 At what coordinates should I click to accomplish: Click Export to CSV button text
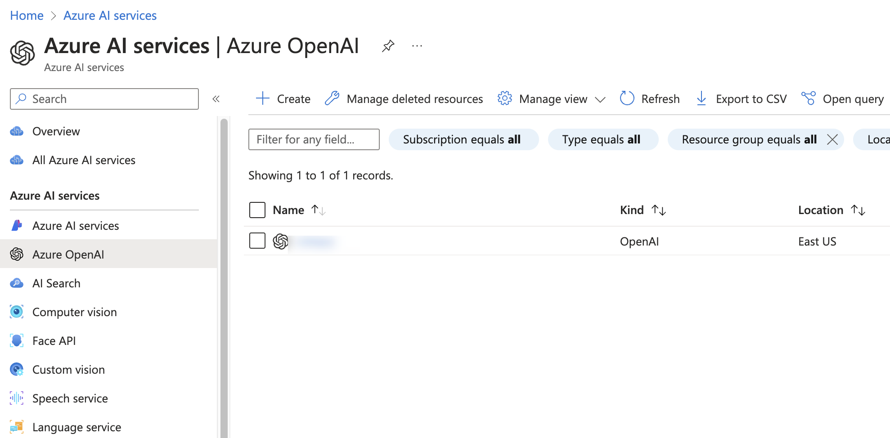[x=751, y=99]
